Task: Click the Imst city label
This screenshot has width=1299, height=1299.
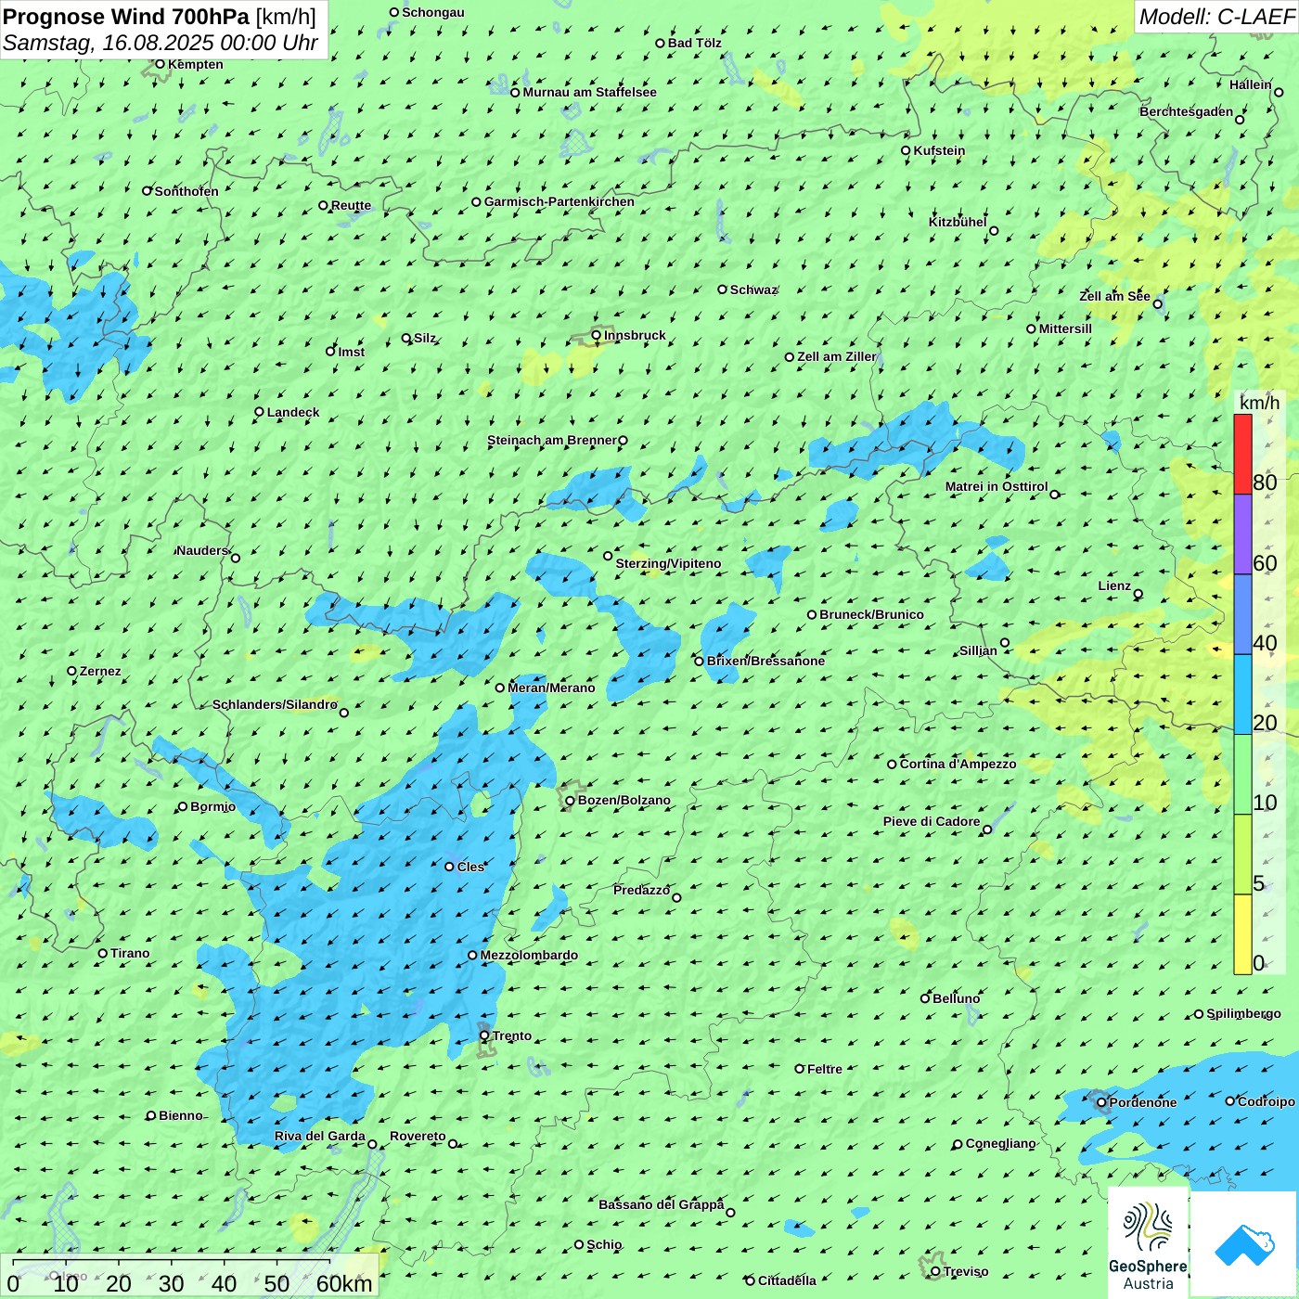Action: tap(352, 352)
